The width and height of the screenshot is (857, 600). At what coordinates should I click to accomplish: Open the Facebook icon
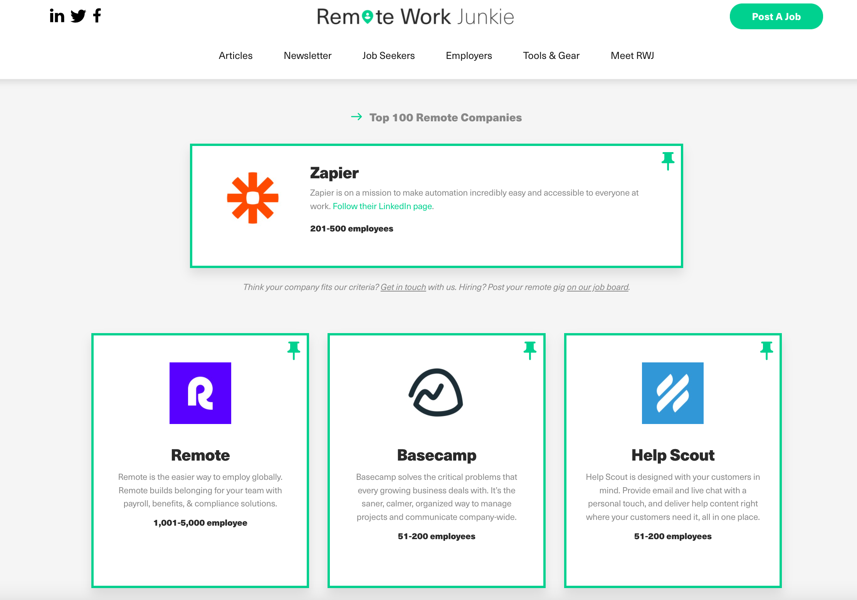97,16
